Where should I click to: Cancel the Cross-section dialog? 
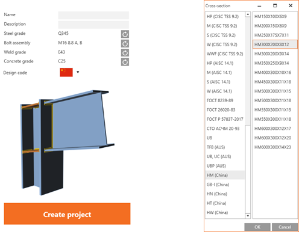pyautogui.click(x=285, y=227)
